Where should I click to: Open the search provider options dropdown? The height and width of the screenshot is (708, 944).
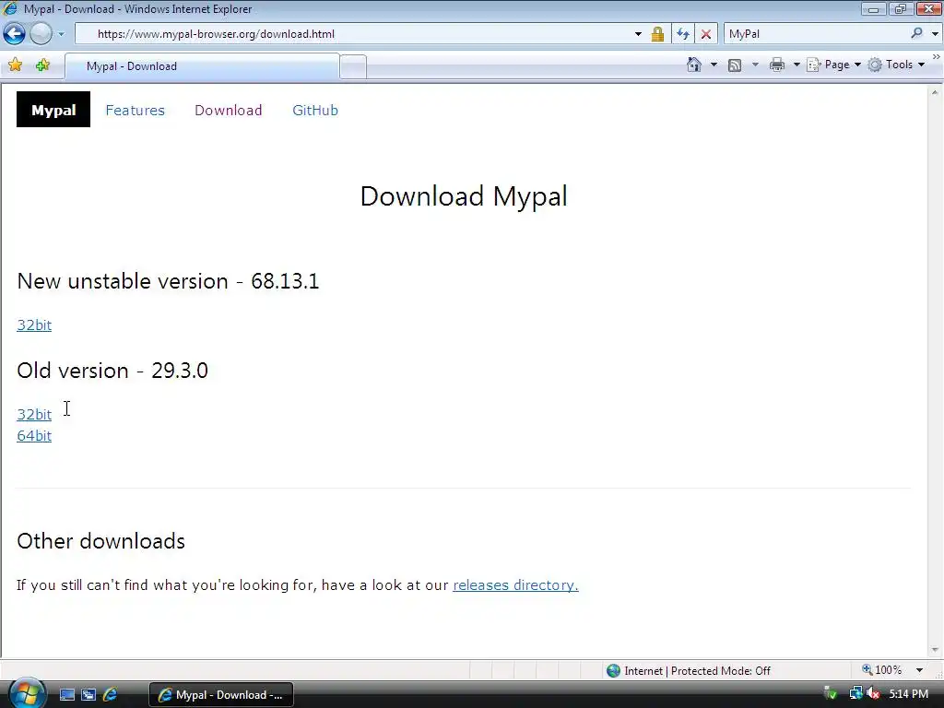[935, 34]
